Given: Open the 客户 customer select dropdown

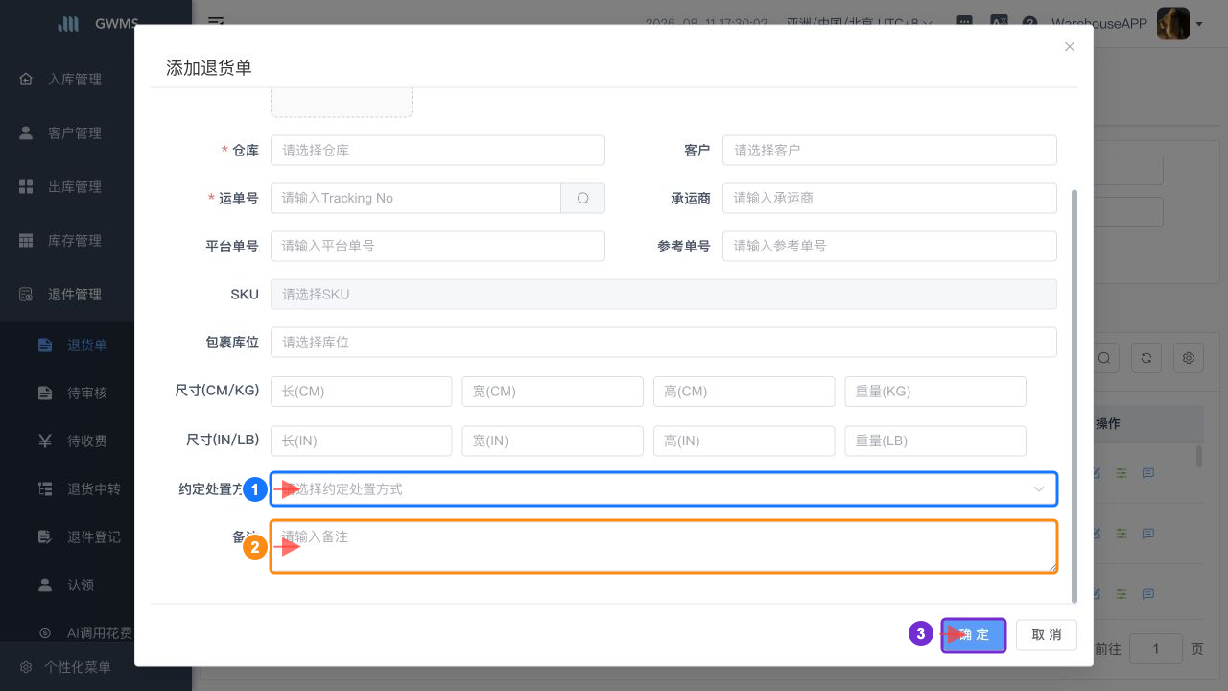Looking at the screenshot, I should tap(889, 150).
